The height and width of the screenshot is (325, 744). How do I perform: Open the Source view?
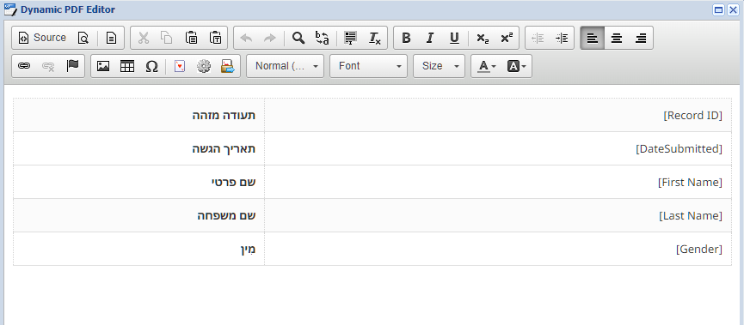pyautogui.click(x=42, y=38)
